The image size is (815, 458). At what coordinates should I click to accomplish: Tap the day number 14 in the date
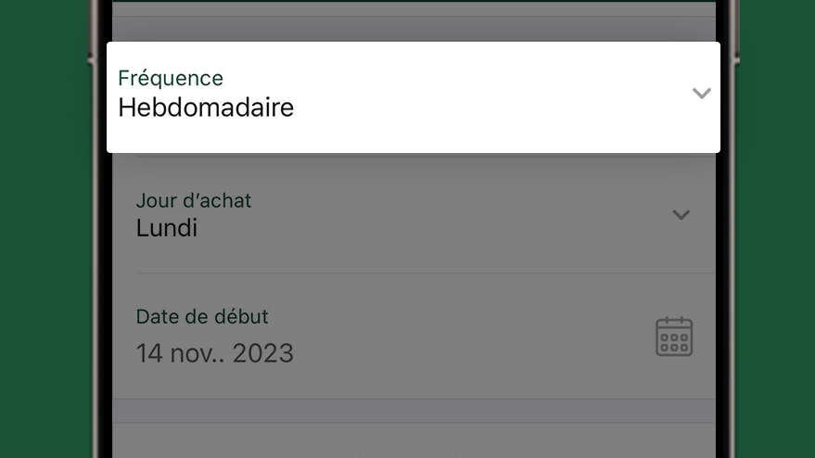pos(149,353)
